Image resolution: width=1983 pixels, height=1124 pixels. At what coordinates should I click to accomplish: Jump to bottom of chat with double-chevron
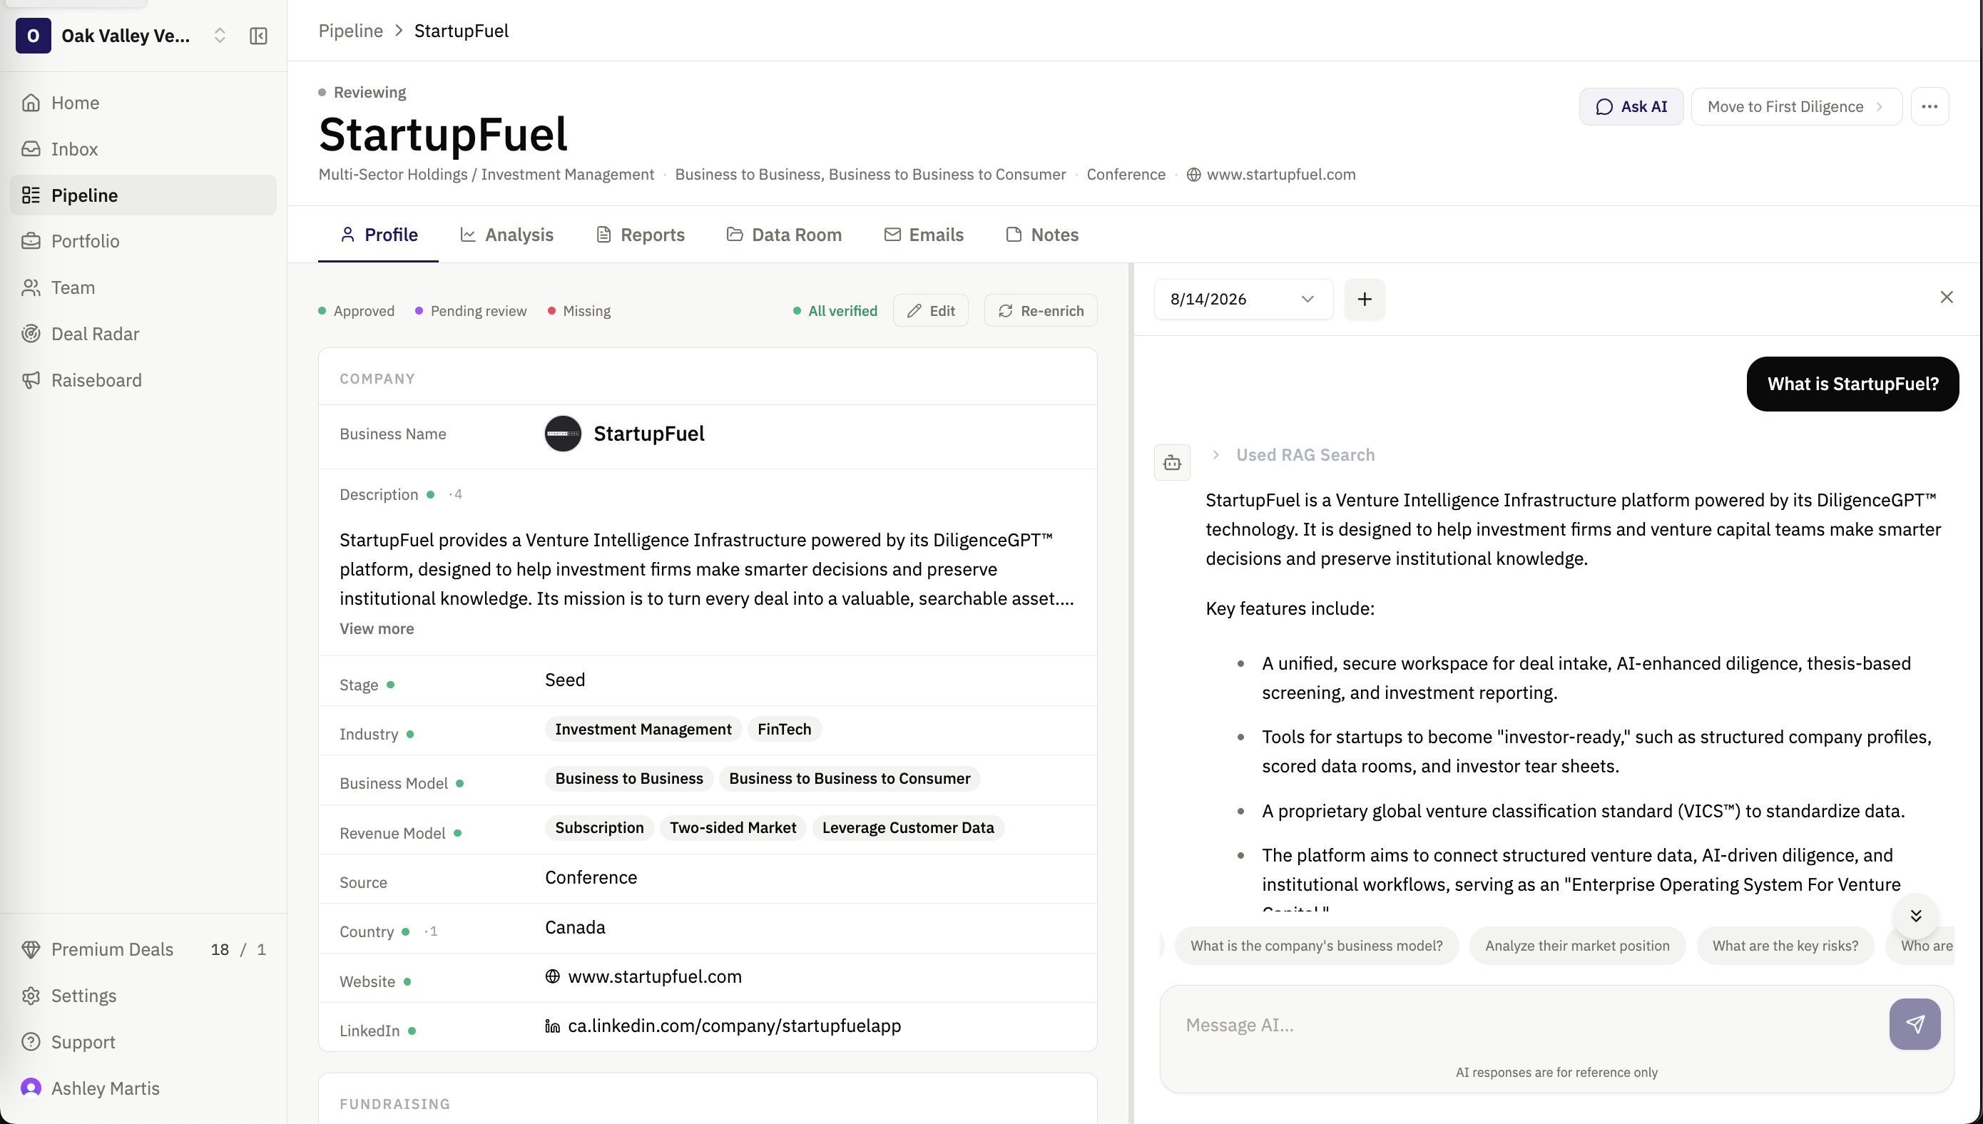(x=1916, y=916)
